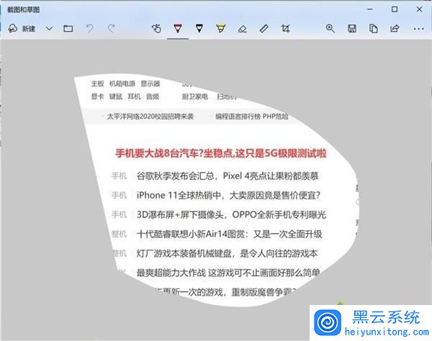432x341 pixels.
Task: Toggle the ruler tool
Action: coord(264,29)
